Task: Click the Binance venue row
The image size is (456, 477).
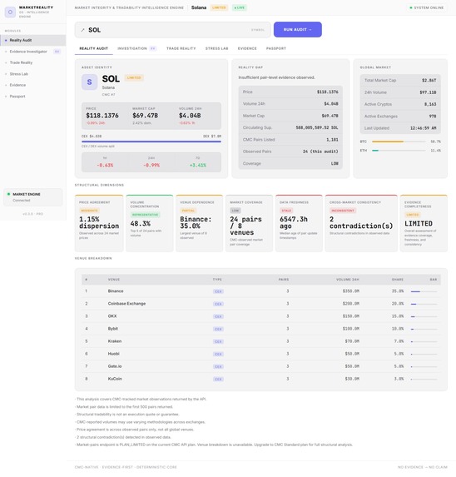Action: pos(261,291)
